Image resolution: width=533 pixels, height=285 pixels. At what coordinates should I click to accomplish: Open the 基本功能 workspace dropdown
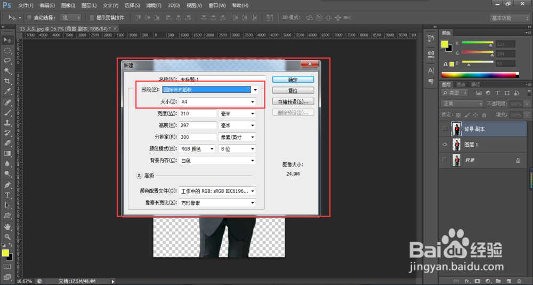(x=509, y=18)
